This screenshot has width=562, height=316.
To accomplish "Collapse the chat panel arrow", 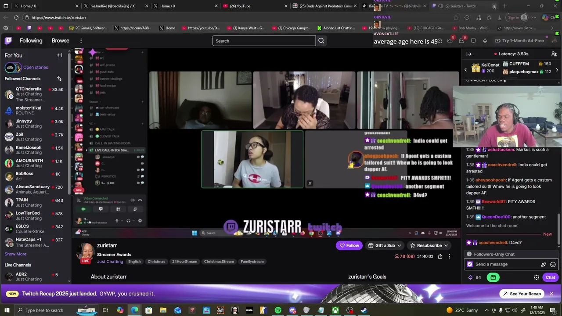I will (x=469, y=54).
